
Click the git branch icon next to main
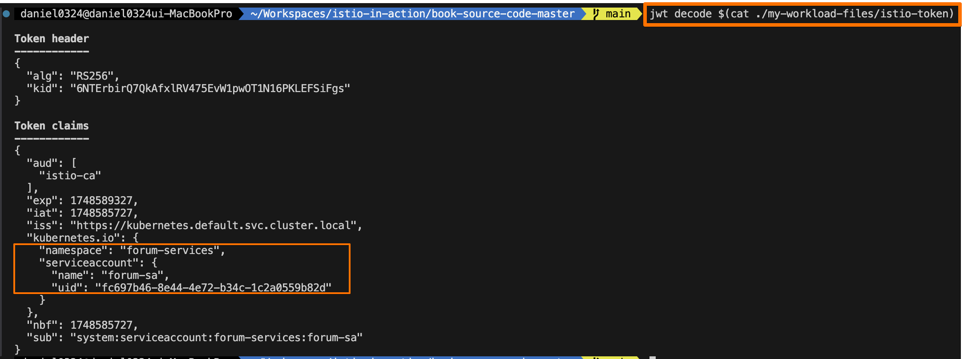point(596,14)
